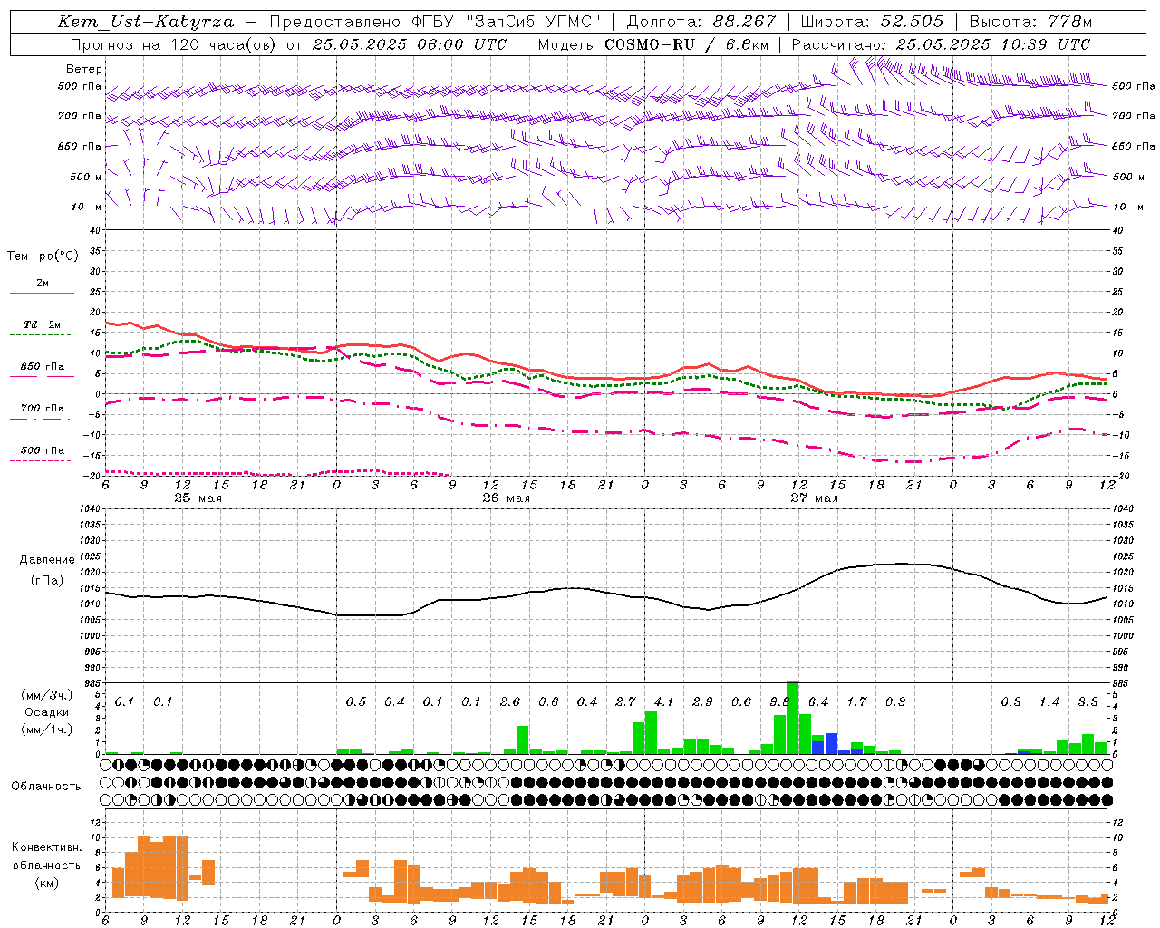The image size is (1160, 928).
Task: Click the 27 мая date label
Action: click(x=815, y=498)
